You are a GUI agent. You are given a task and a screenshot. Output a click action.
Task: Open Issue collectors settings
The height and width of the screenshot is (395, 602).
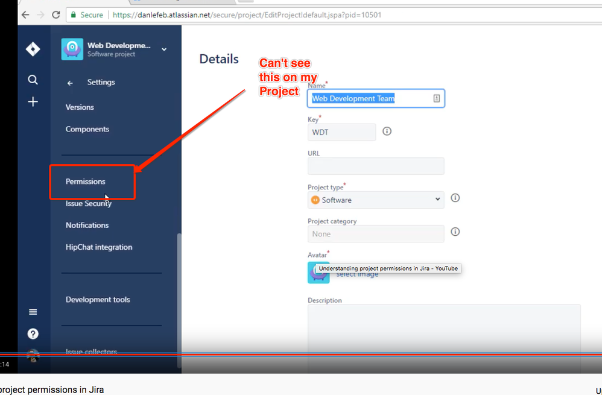(91, 352)
